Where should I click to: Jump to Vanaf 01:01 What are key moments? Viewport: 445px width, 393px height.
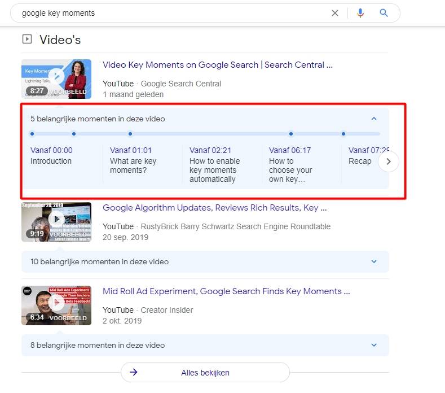coord(133,160)
